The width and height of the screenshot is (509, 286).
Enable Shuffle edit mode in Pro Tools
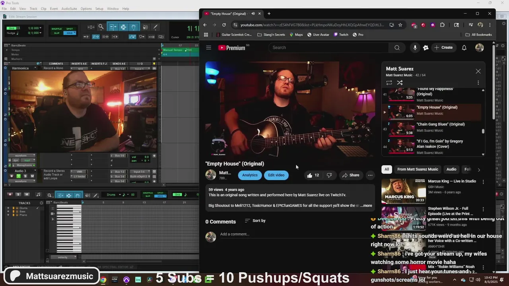point(57,29)
